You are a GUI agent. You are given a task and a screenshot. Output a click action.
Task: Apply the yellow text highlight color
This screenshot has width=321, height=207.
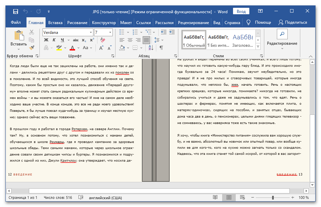click(x=59, y=48)
